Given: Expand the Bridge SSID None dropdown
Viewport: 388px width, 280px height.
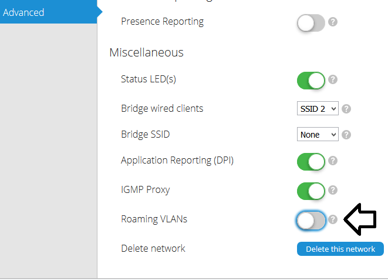Looking at the screenshot, I should coord(318,134).
